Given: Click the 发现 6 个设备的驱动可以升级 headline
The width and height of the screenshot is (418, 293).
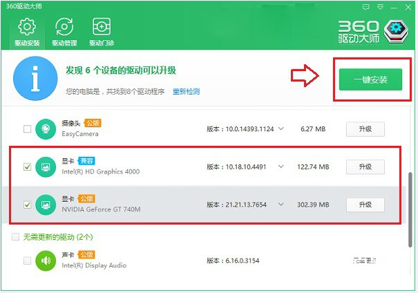Looking at the screenshot, I should tap(121, 70).
